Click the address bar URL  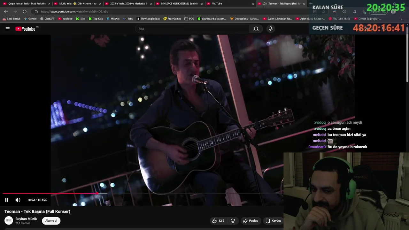tap(74, 11)
